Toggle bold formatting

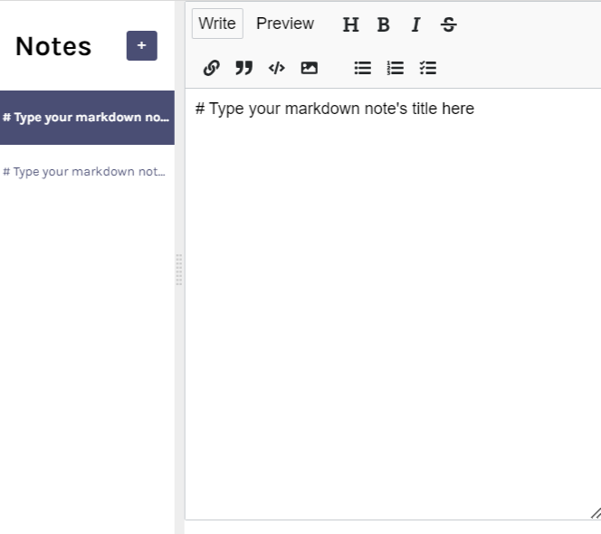coord(384,25)
